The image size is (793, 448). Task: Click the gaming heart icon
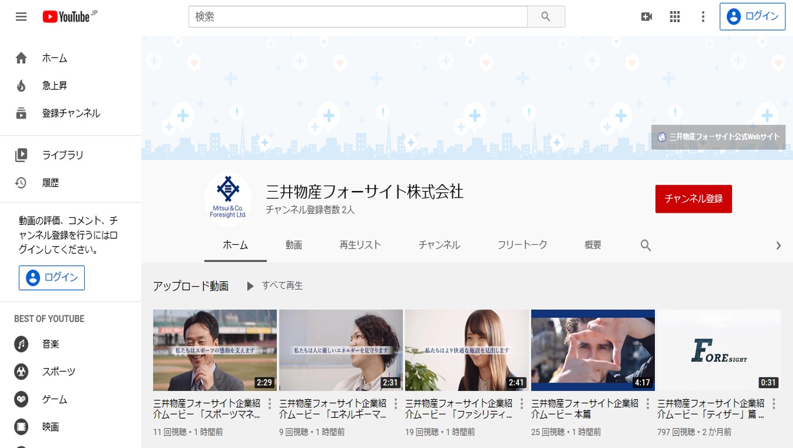21,399
